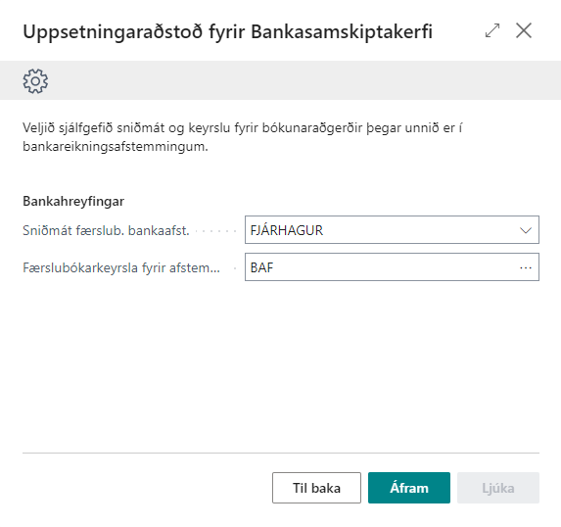Open the lookup ellipsis in the BAF field
The image size is (561, 527).
(525, 267)
